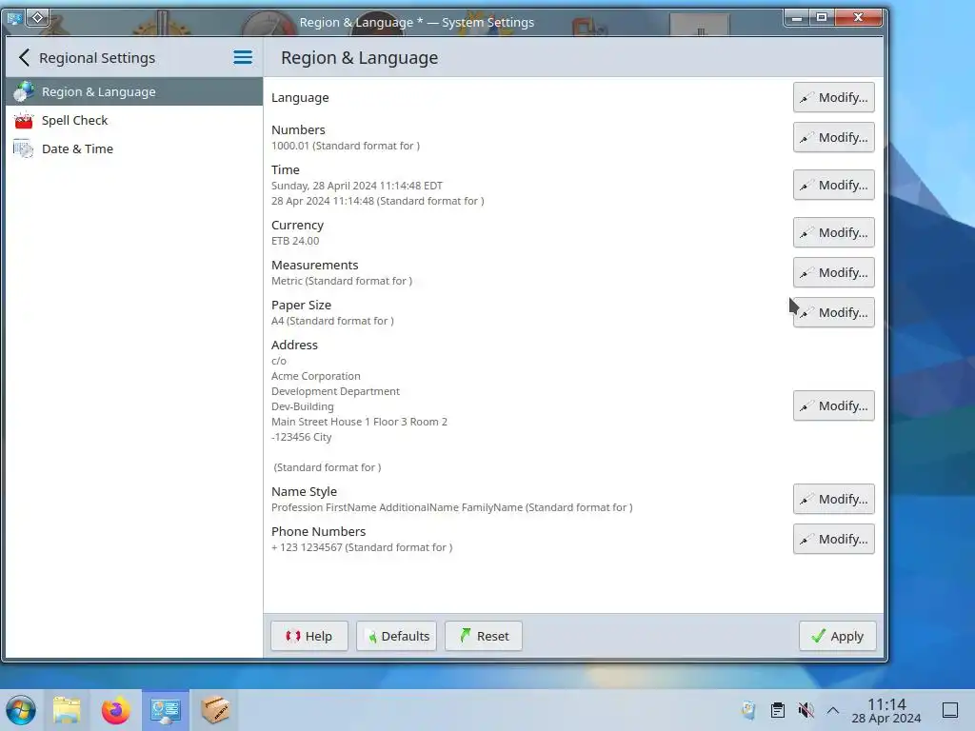The height and width of the screenshot is (731, 975).
Task: Reset the pending changes
Action: [x=483, y=636]
